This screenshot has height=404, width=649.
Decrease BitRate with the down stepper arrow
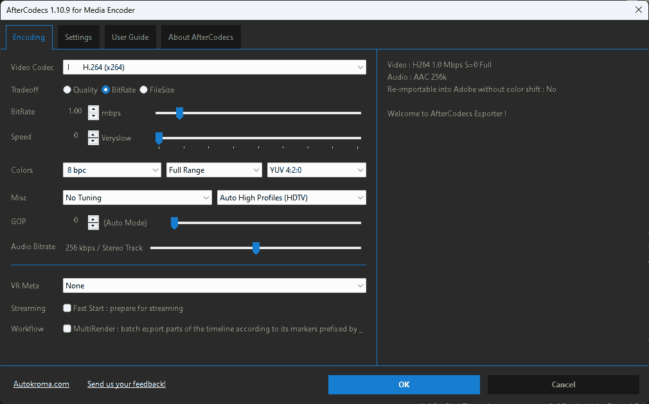(x=94, y=116)
